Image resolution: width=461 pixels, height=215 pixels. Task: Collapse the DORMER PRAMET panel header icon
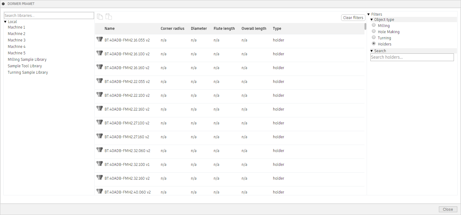point(3,4)
